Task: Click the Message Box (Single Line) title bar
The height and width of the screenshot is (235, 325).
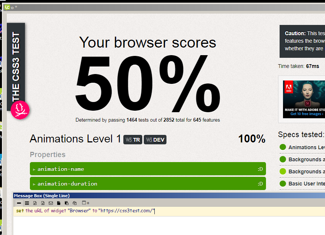Action: tap(169, 196)
